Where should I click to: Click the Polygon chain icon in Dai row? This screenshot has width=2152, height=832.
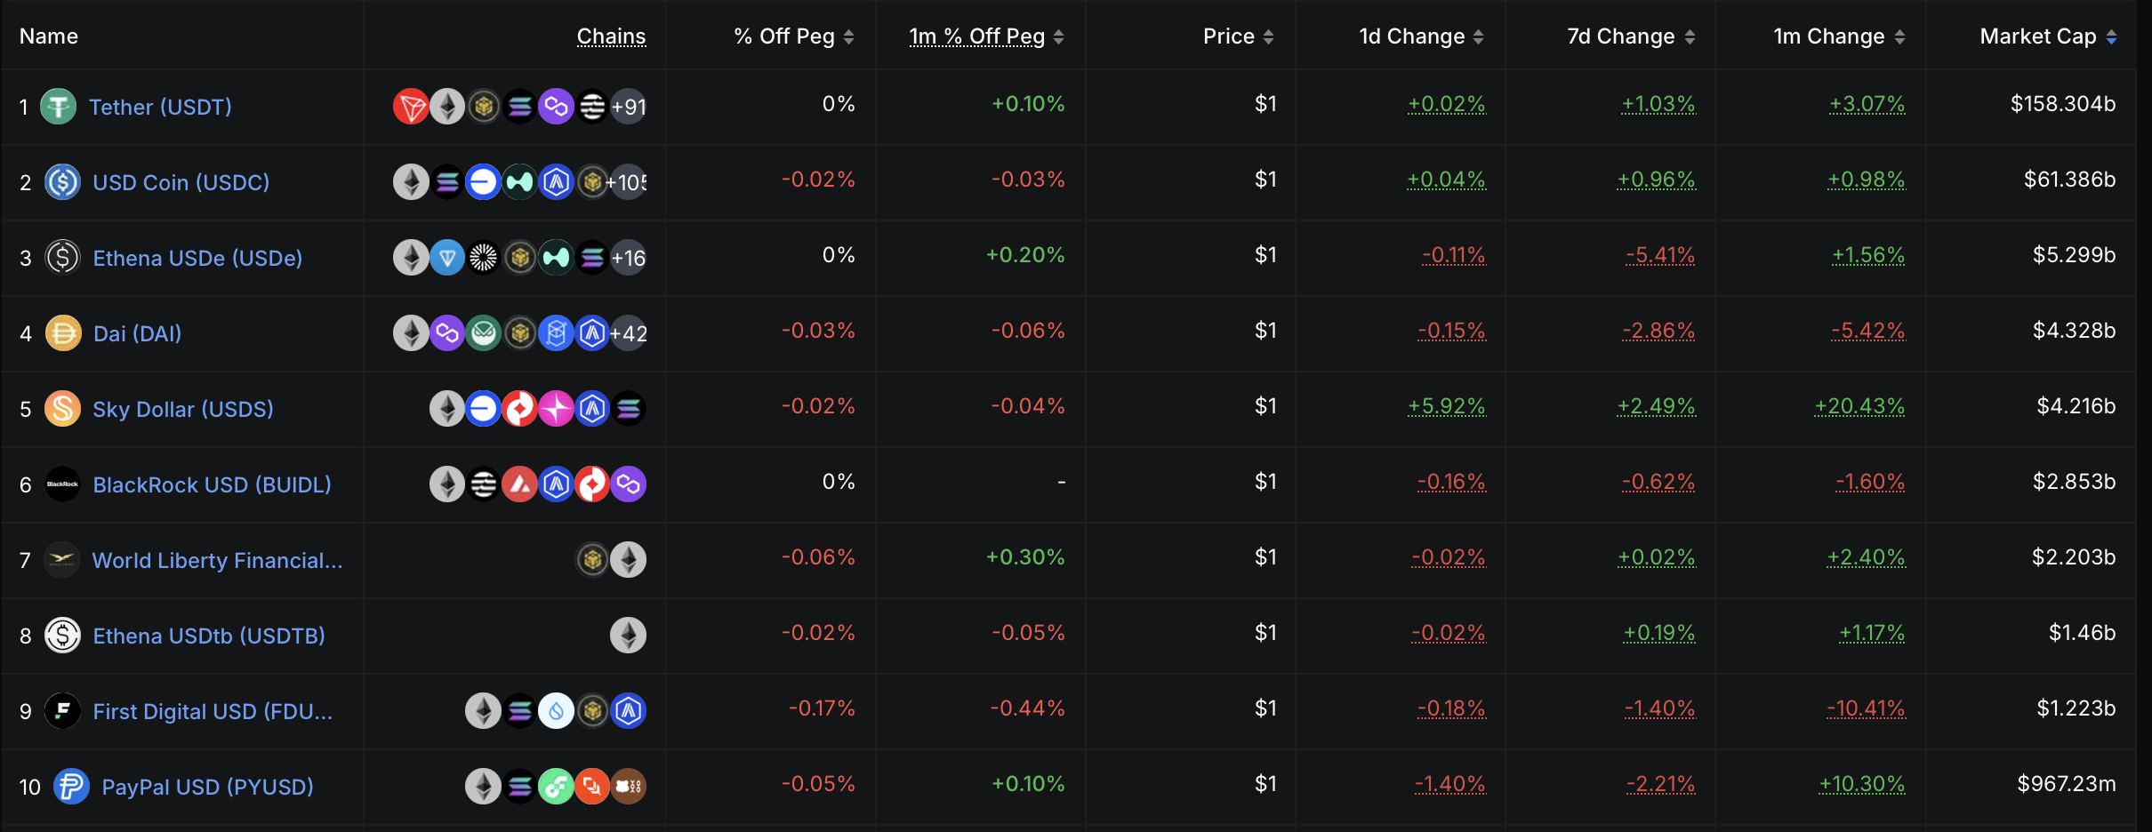pyautogui.click(x=447, y=333)
